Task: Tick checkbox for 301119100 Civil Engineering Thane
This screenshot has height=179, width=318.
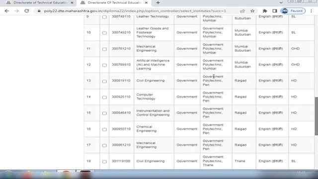Action: pyautogui.click(x=104, y=162)
